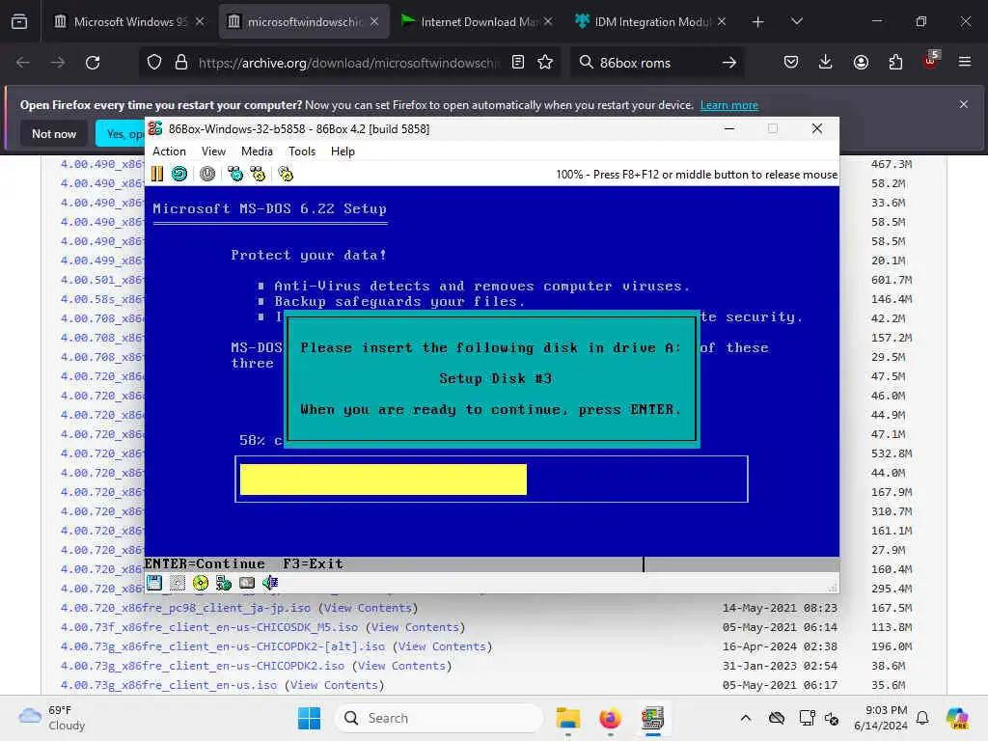Click the CD-ROM drive status icon
Image resolution: width=988 pixels, height=741 pixels.
click(201, 583)
